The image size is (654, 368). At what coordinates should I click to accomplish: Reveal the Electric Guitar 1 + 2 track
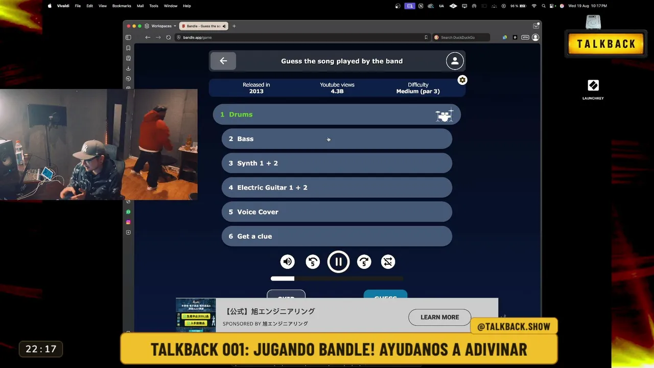tap(337, 188)
